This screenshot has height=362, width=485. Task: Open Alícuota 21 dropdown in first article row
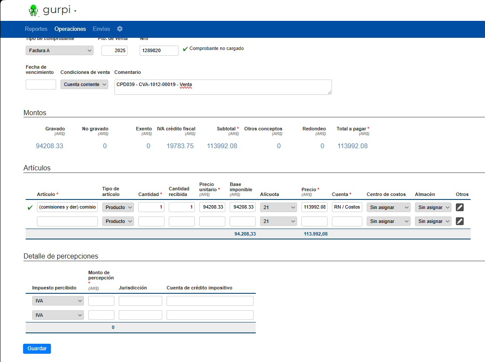tap(278, 207)
